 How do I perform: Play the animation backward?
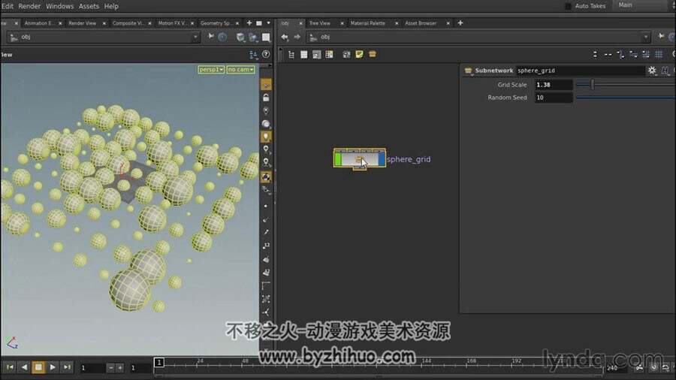click(24, 367)
